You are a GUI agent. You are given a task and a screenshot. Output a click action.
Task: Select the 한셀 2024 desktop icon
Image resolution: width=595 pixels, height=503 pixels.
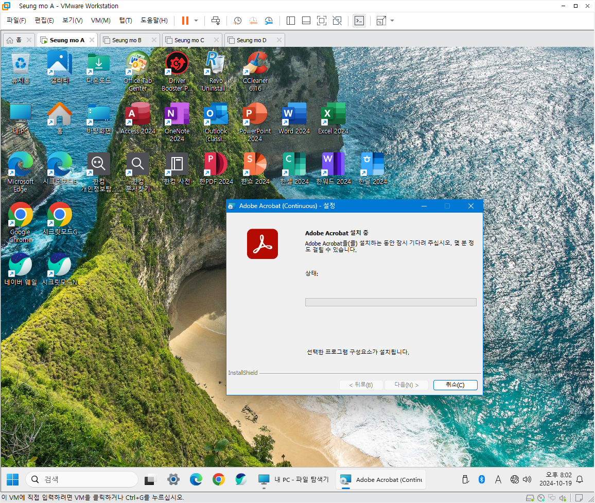tap(294, 169)
